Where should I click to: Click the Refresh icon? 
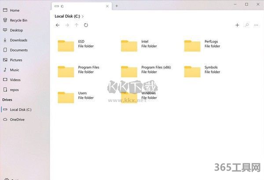point(86,25)
